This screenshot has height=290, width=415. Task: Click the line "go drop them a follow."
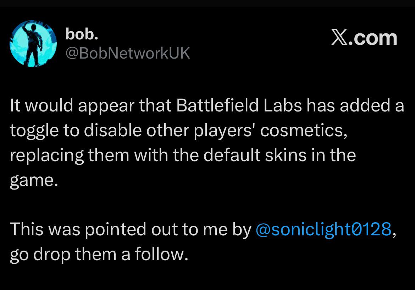click(x=99, y=254)
